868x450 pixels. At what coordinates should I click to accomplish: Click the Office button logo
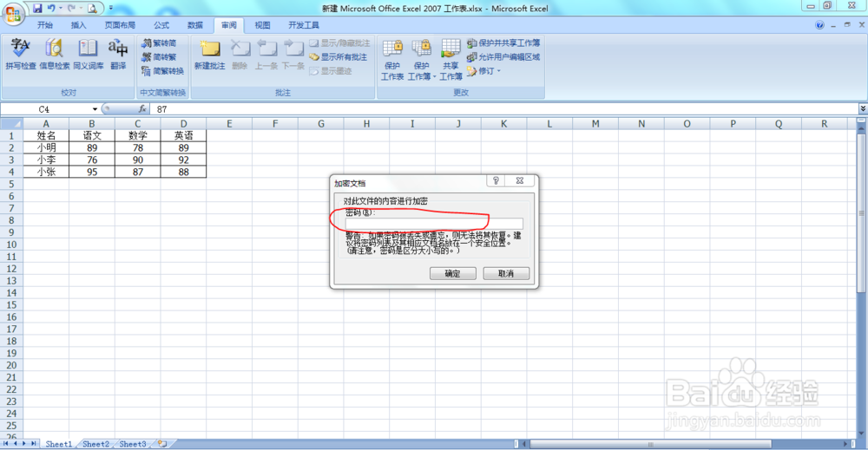coord(13,13)
